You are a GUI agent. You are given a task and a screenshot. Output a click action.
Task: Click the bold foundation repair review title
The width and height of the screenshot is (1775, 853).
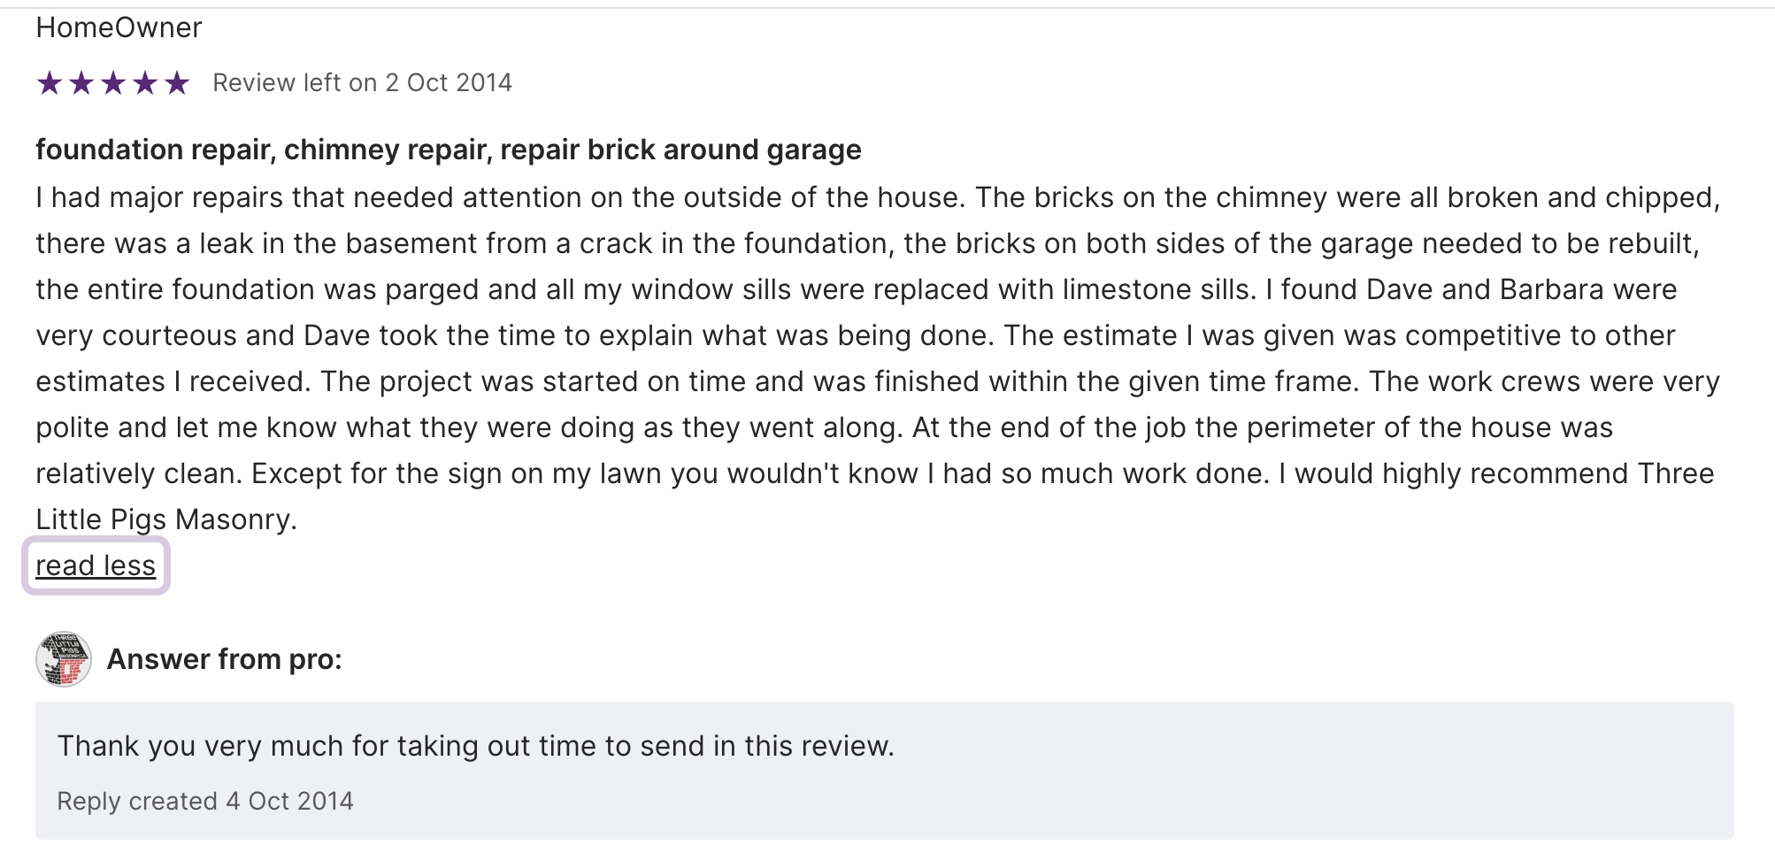(448, 150)
